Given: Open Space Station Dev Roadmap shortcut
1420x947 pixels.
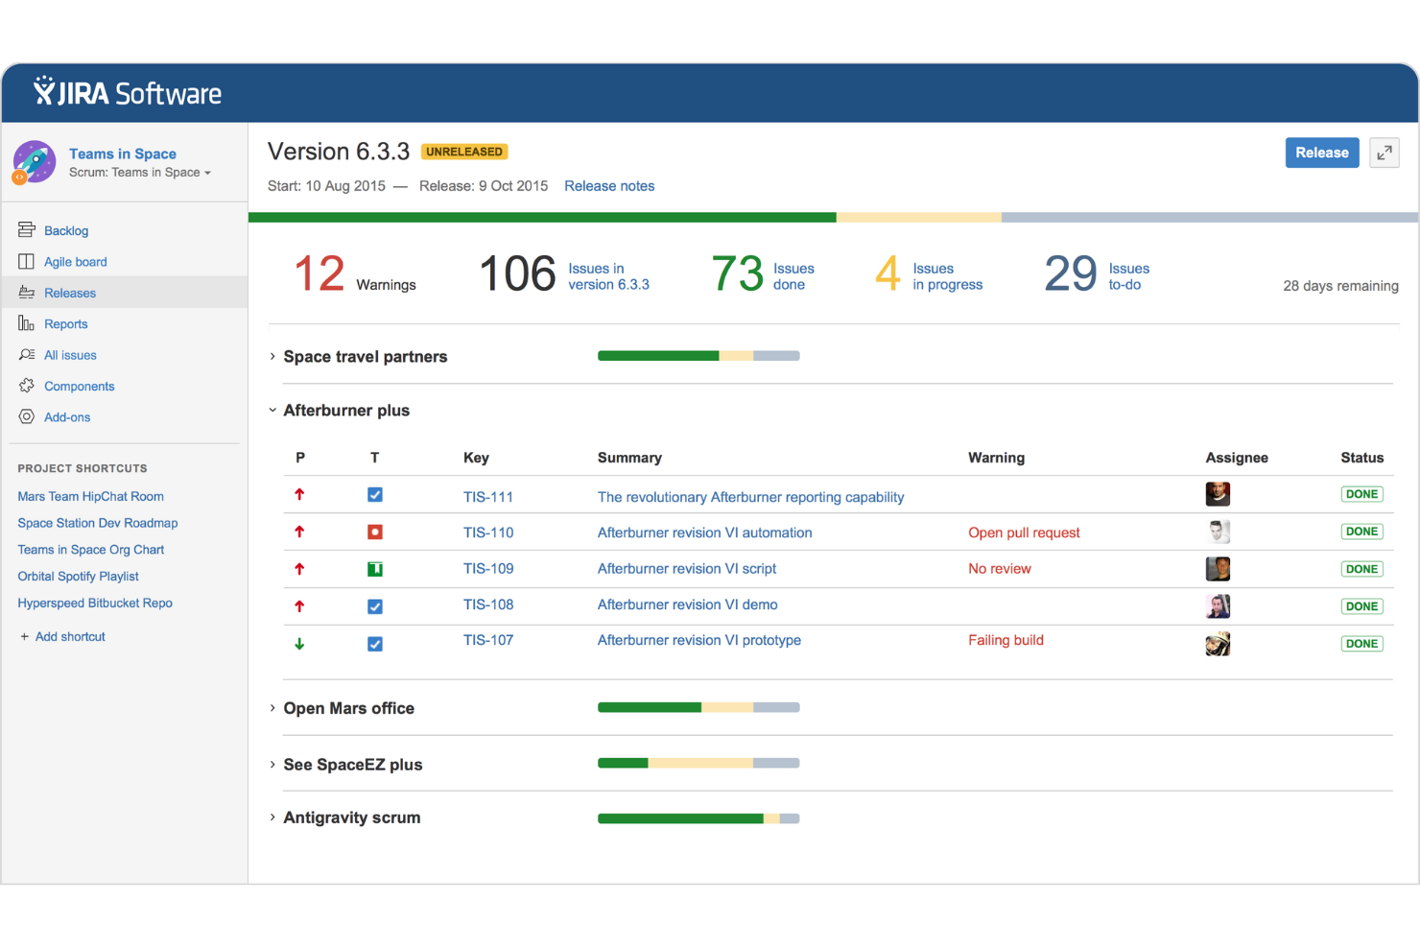Looking at the screenshot, I should point(98,523).
